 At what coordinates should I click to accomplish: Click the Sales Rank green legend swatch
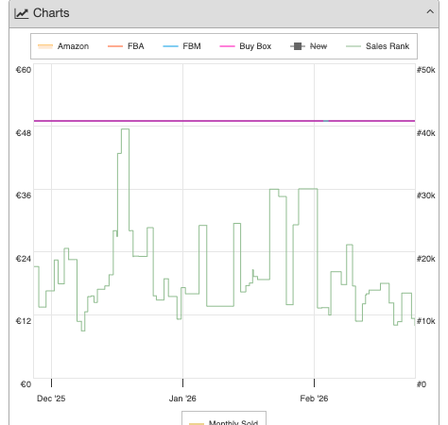(353, 46)
